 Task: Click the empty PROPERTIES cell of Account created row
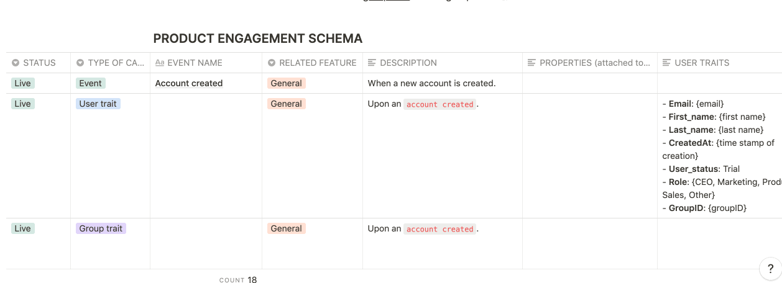(589, 83)
